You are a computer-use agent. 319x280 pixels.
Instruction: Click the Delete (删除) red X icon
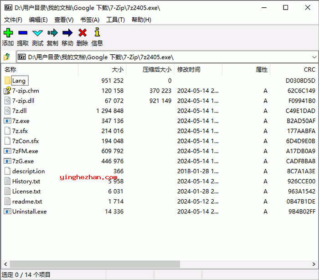(82, 32)
